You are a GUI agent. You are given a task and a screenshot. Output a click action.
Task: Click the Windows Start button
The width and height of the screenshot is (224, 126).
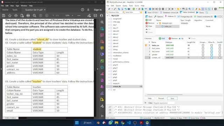[x=77, y=122]
